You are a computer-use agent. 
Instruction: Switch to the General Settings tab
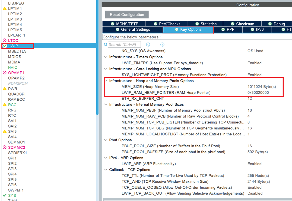133,30
